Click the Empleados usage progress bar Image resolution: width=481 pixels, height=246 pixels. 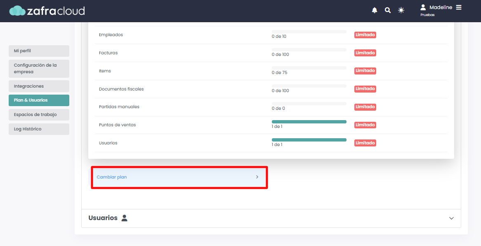(x=309, y=32)
